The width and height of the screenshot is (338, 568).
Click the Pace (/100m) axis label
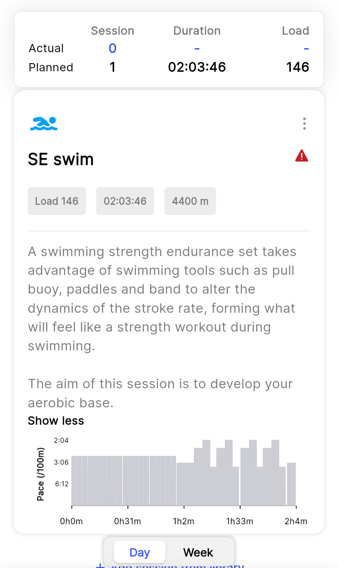click(41, 474)
